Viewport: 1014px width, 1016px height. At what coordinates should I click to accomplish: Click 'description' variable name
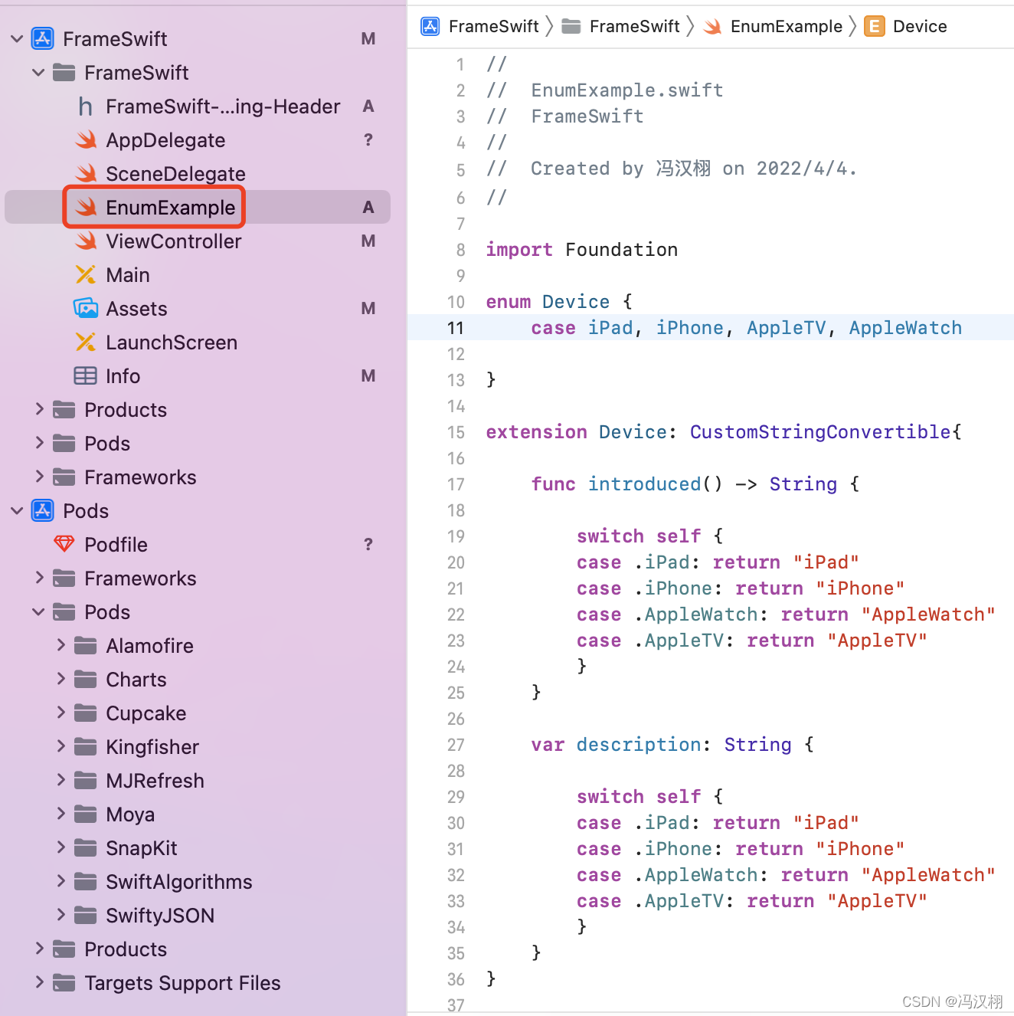(x=639, y=745)
